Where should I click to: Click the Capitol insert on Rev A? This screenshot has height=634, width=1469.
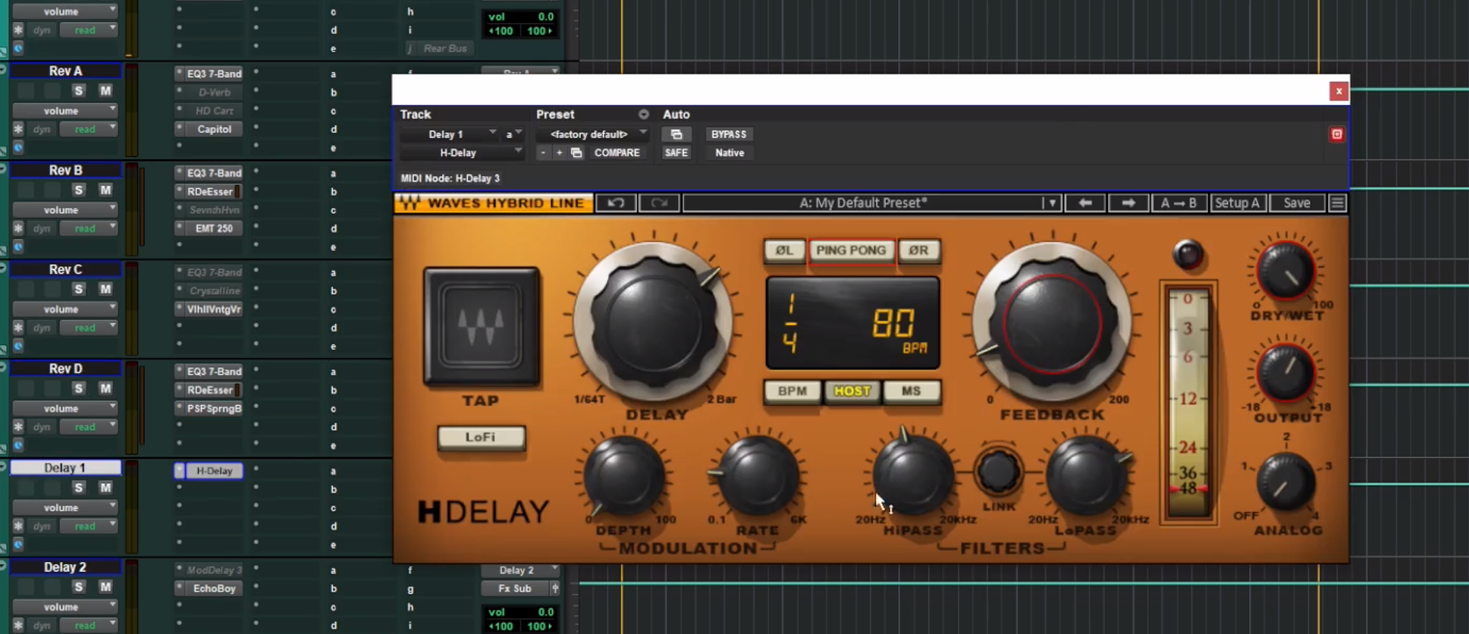click(x=214, y=129)
